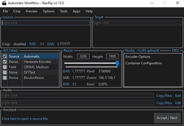Click Copy/Mux for first audio track

click(164, 96)
